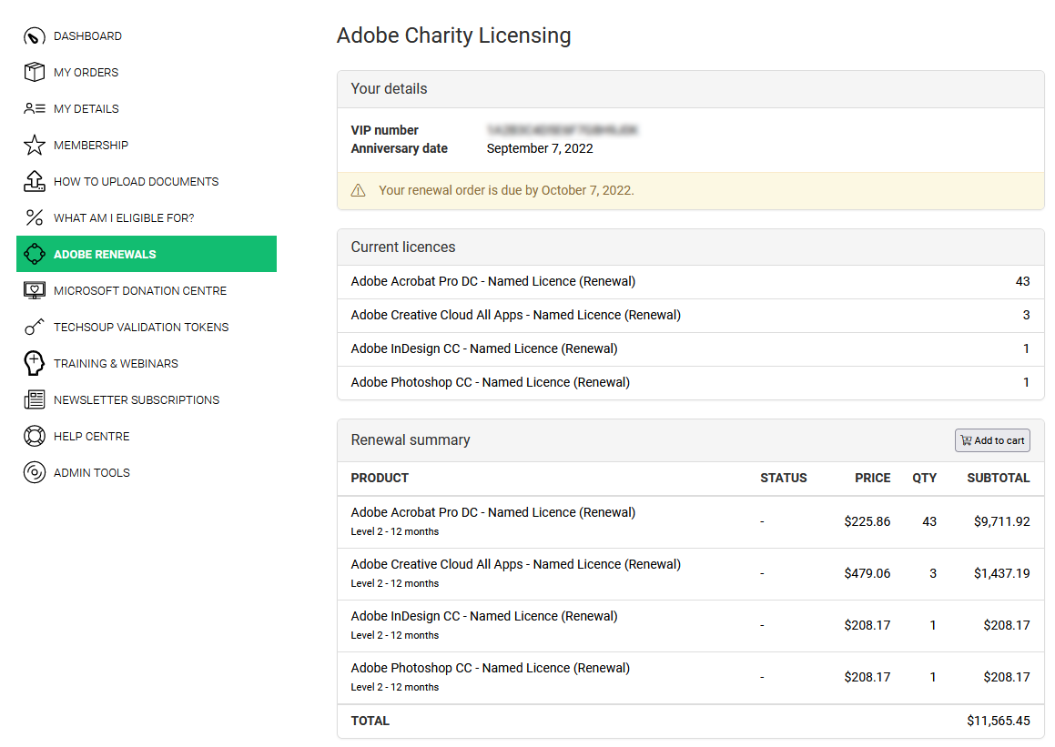Click the $479.06 price cell

coord(867,573)
